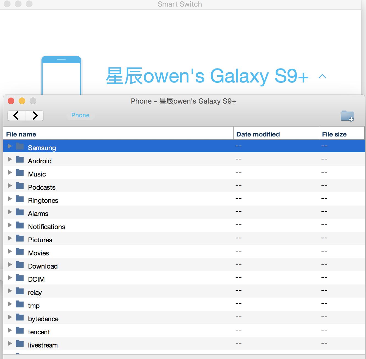Click the Music folder icon

point(20,172)
